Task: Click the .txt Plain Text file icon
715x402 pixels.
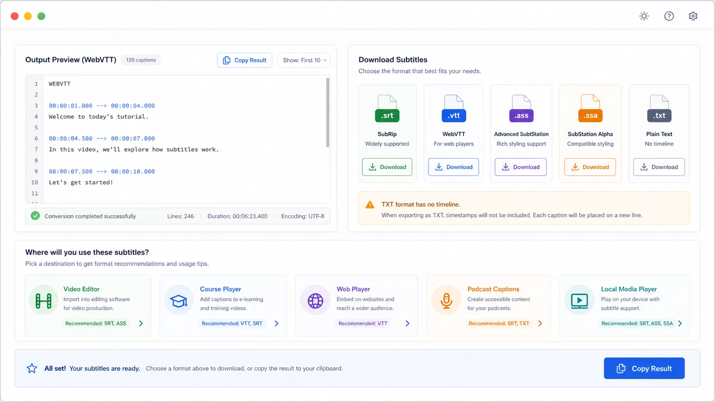Action: 659,109
